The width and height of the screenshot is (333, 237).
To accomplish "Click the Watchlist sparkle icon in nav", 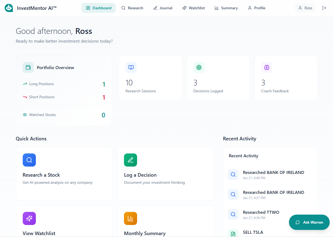I will 184,8.
